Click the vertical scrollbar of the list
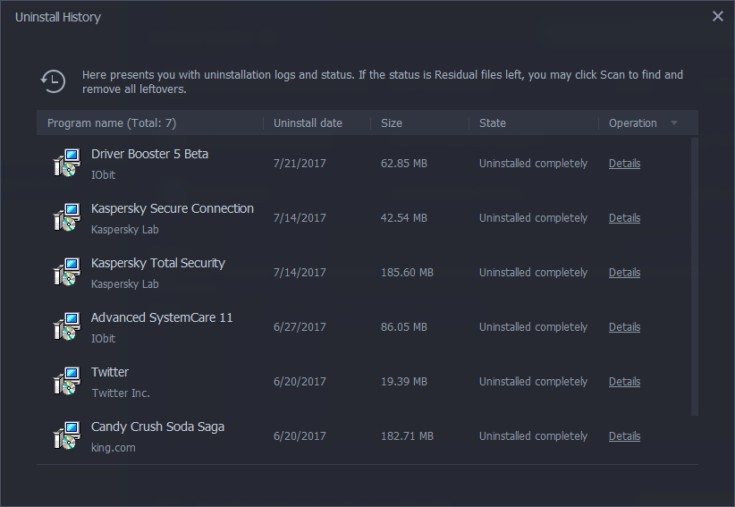The width and height of the screenshot is (735, 507). point(695,276)
